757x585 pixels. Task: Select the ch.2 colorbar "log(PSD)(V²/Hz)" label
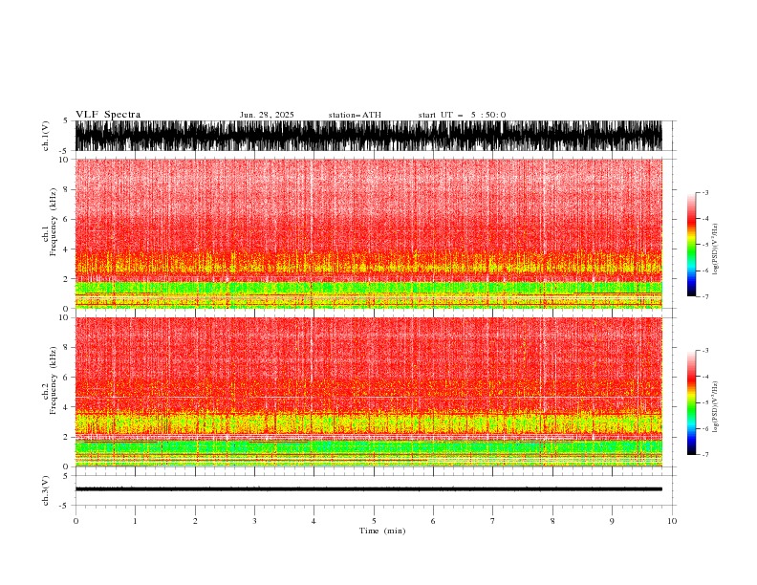click(715, 406)
